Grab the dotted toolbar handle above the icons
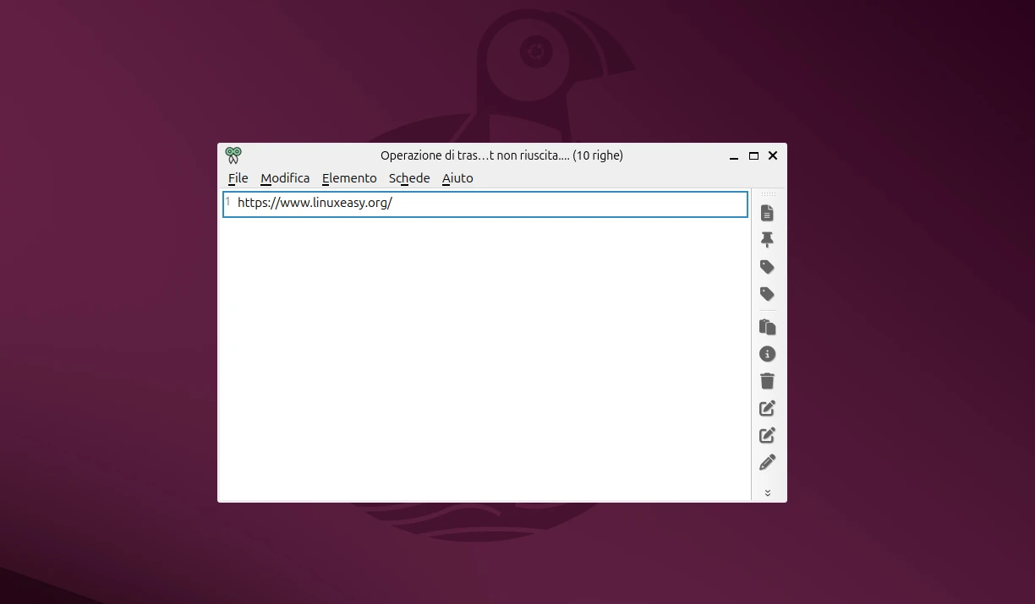Screen dimensions: 1035x604 pyautogui.click(x=767, y=195)
